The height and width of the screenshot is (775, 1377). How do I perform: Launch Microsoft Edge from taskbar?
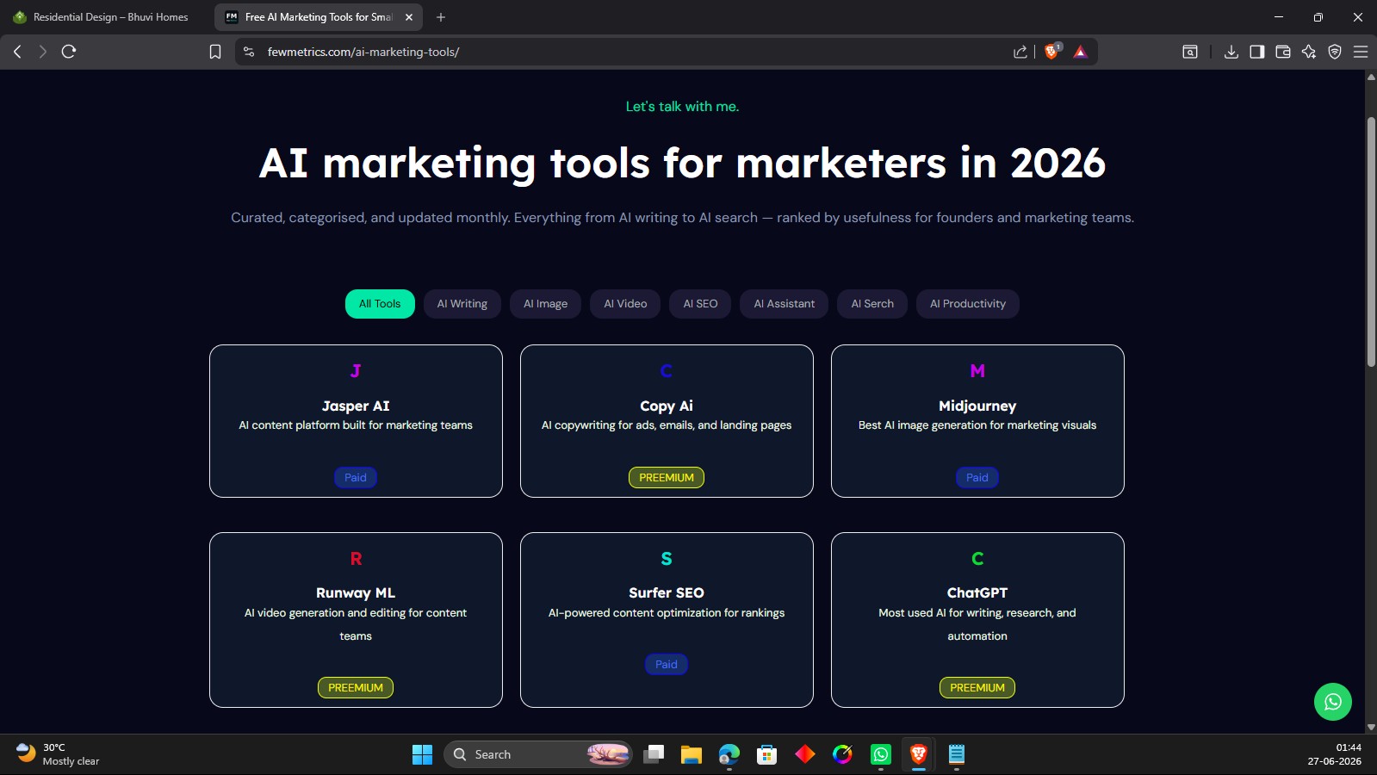tap(729, 754)
